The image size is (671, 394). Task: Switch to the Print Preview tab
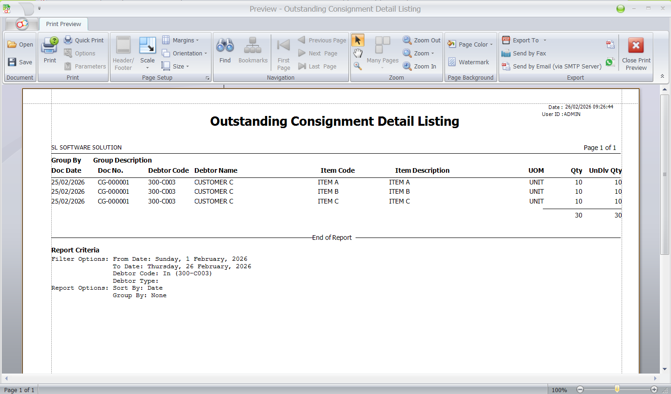pyautogui.click(x=63, y=24)
